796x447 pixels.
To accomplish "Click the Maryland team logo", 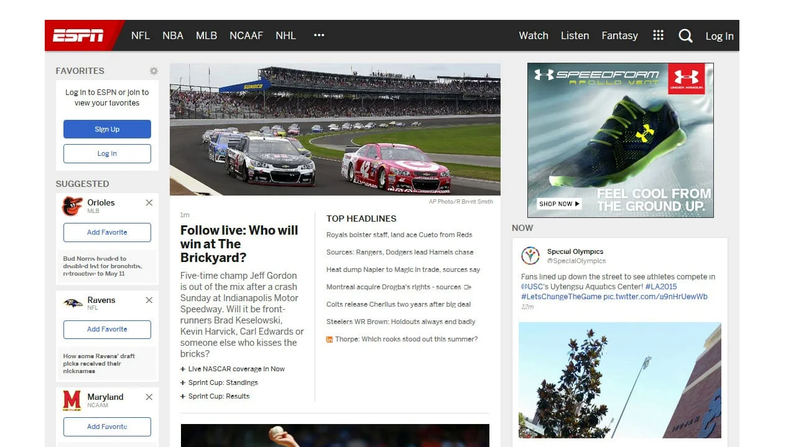I will point(72,400).
